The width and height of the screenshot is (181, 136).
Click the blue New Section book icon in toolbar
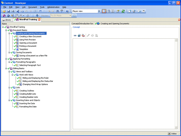tap(8, 16)
